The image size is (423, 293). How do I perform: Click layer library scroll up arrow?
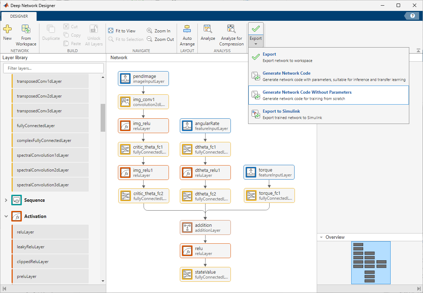pyautogui.click(x=103, y=77)
